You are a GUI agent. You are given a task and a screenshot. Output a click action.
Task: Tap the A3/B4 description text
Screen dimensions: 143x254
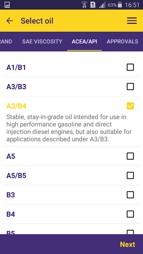69,128
